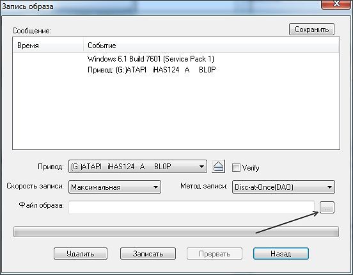Click the Время column header
353x275 pixels.
point(48,46)
